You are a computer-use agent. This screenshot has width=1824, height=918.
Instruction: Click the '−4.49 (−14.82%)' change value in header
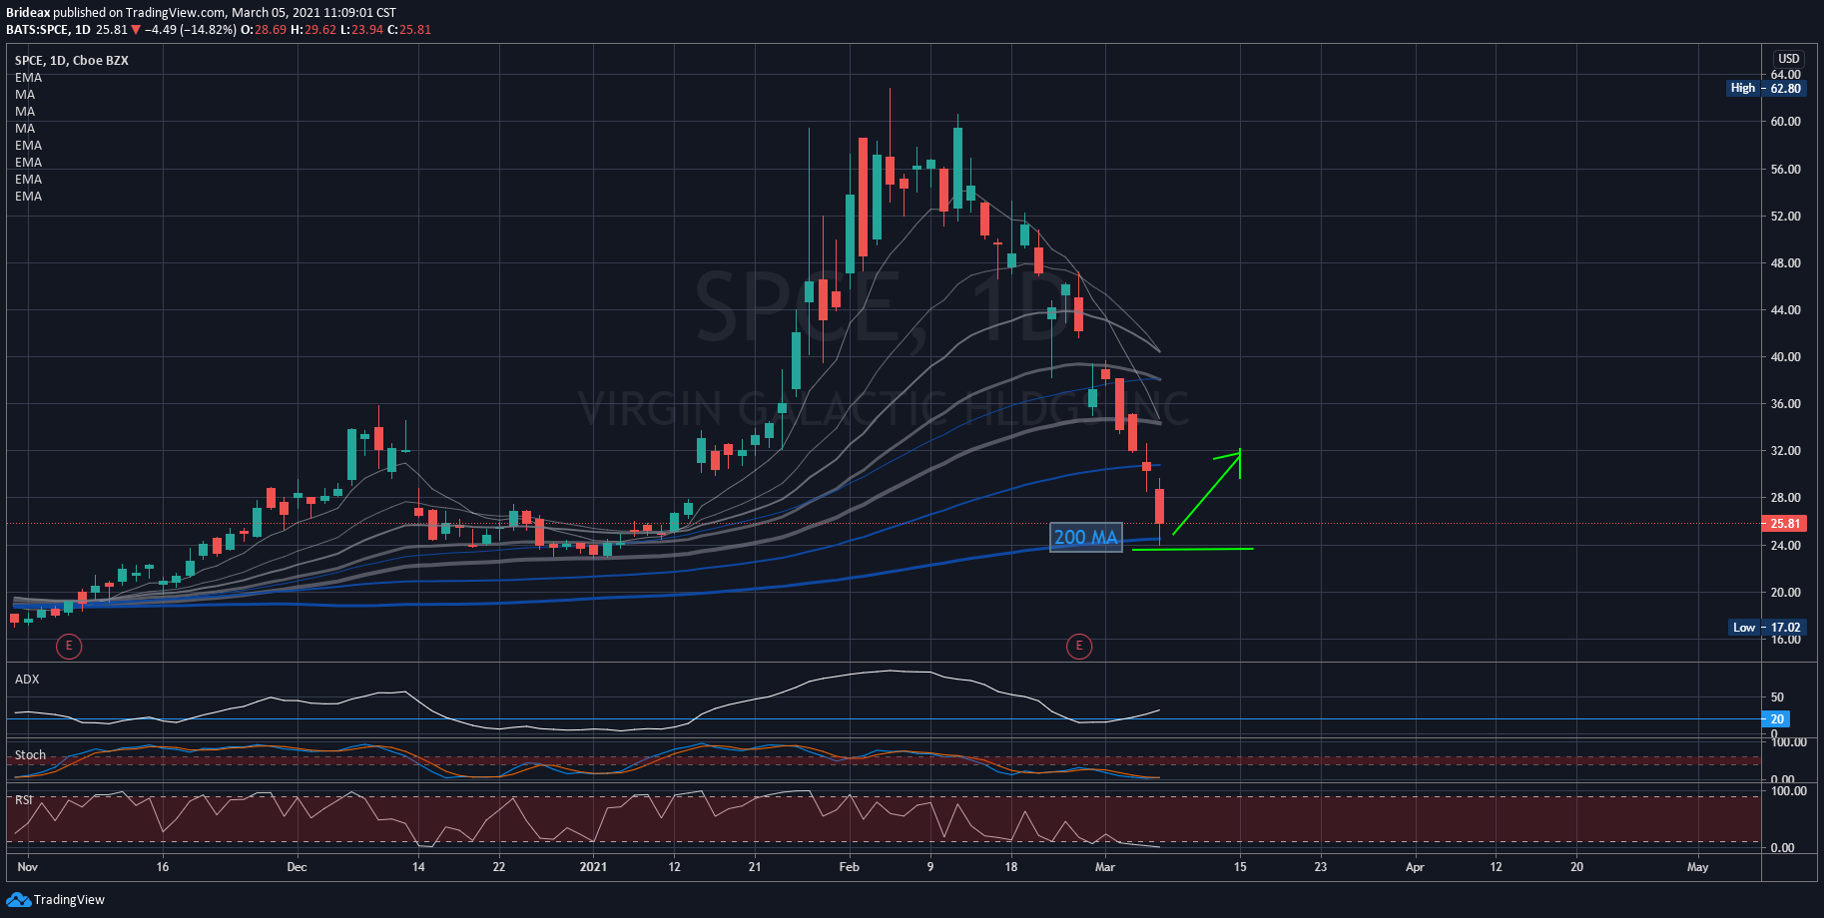click(191, 30)
